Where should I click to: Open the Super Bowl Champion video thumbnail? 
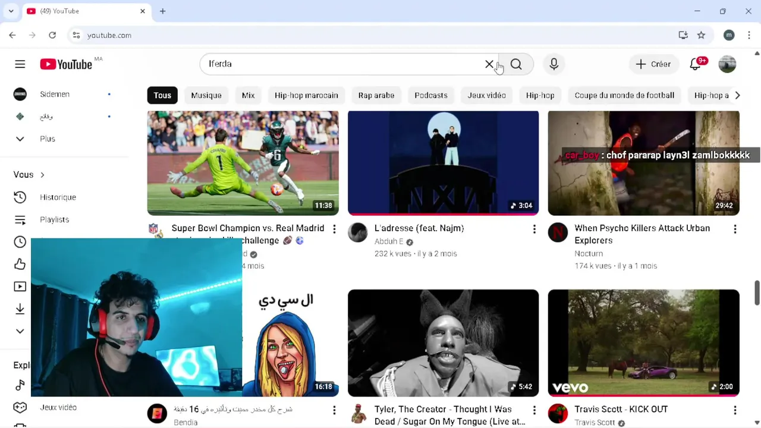[x=243, y=163]
